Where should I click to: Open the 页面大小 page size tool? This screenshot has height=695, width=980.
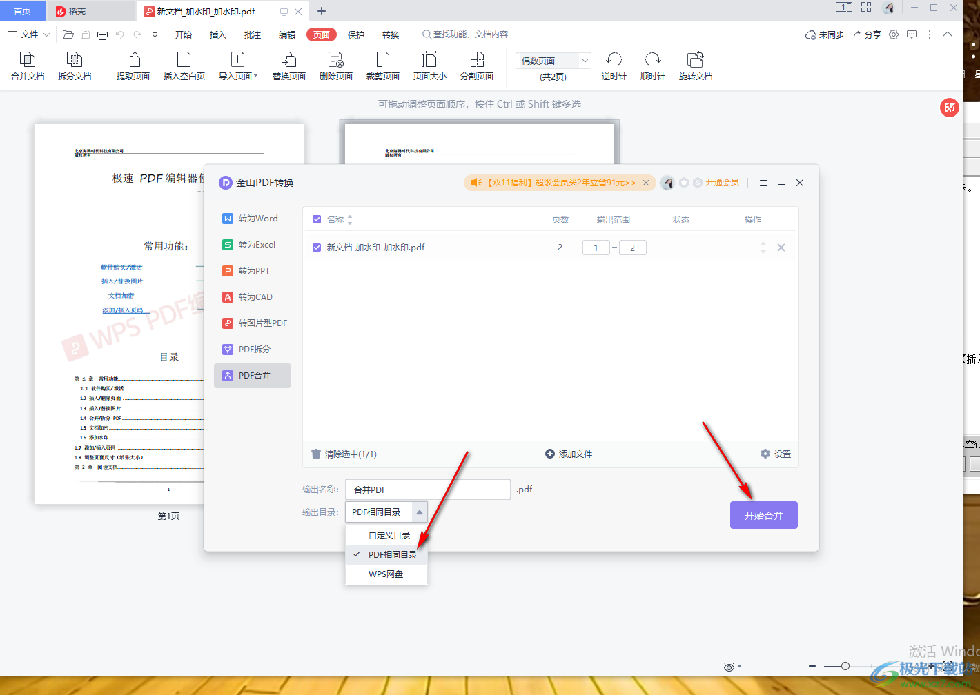(x=429, y=66)
